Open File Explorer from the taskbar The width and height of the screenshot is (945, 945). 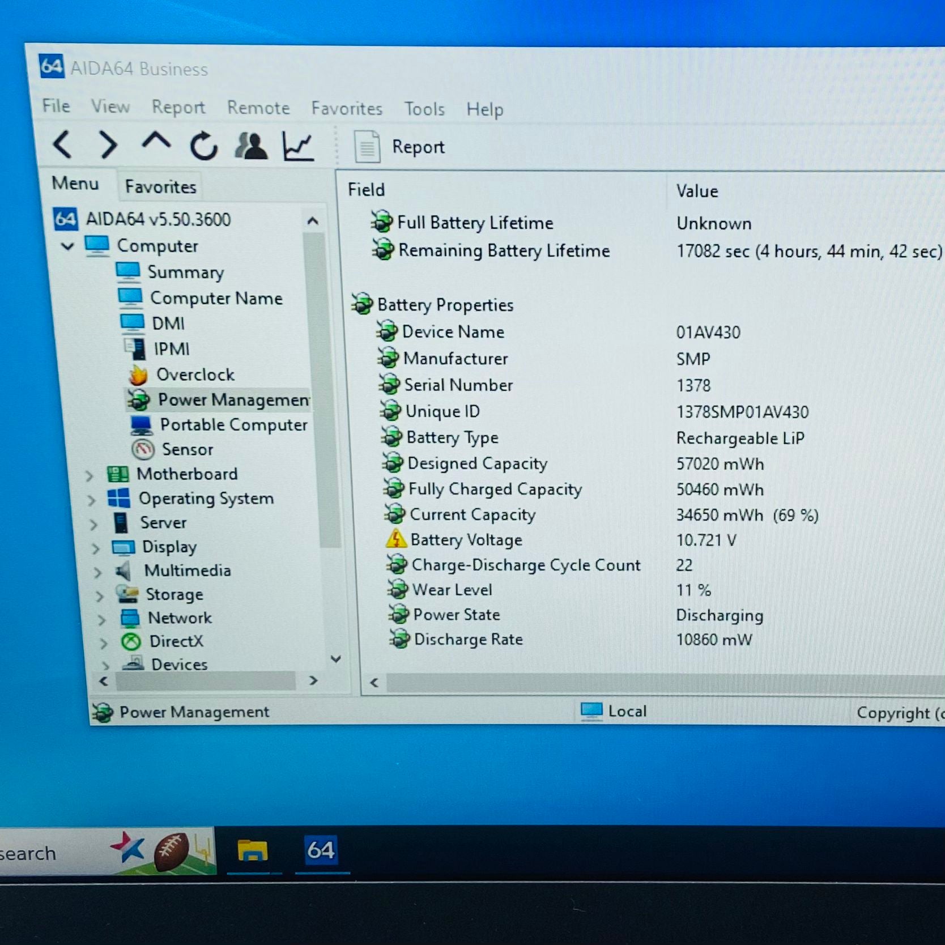coord(253,850)
